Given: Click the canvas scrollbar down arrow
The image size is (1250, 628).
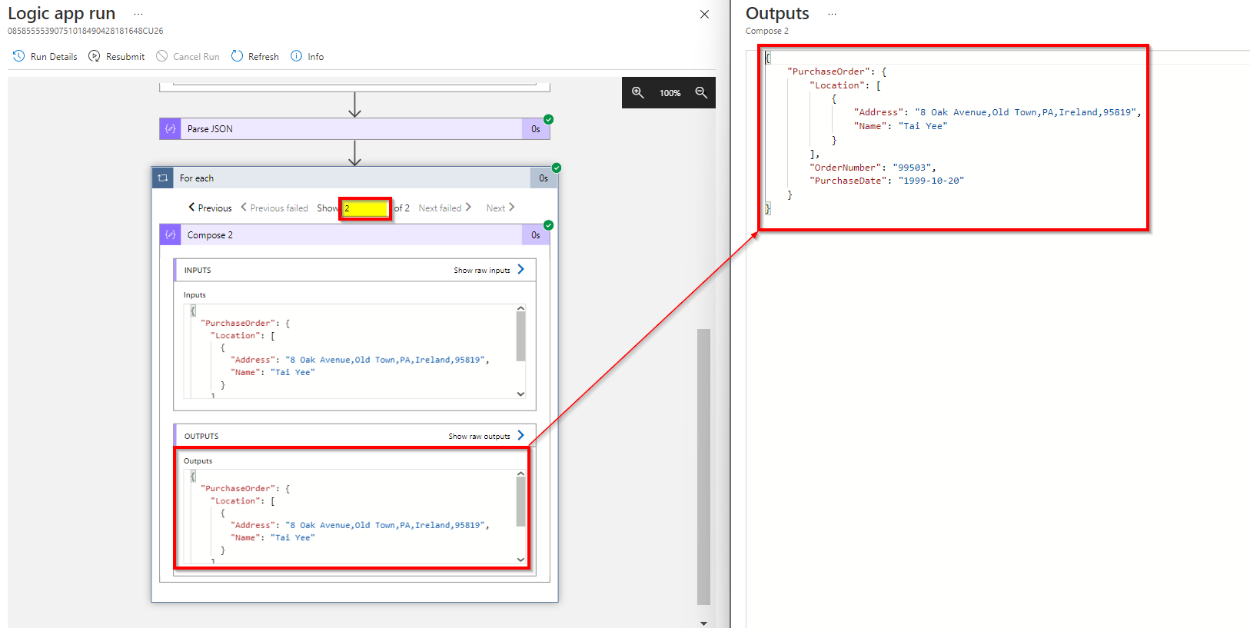Looking at the screenshot, I should pyautogui.click(x=703, y=623).
